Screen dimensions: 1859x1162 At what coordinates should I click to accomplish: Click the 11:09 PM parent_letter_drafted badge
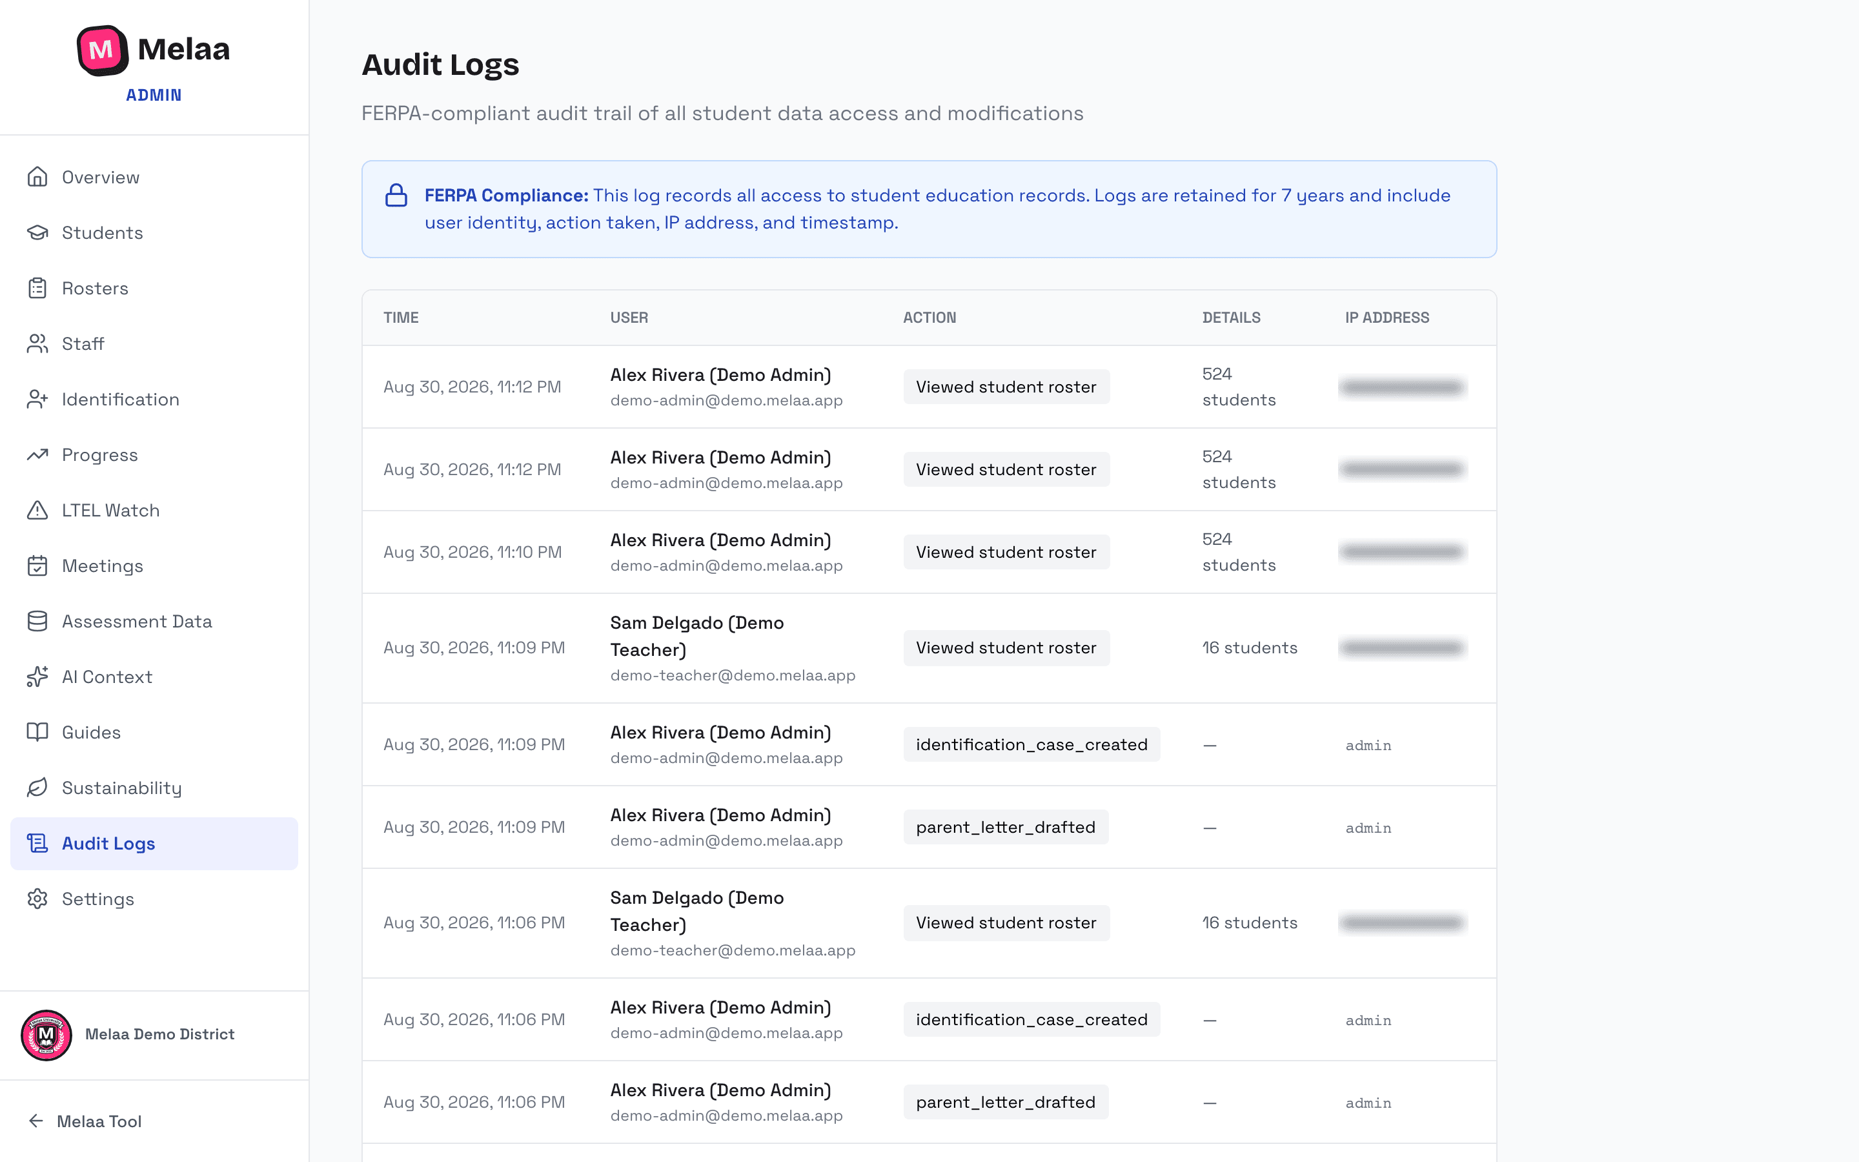click(1006, 827)
